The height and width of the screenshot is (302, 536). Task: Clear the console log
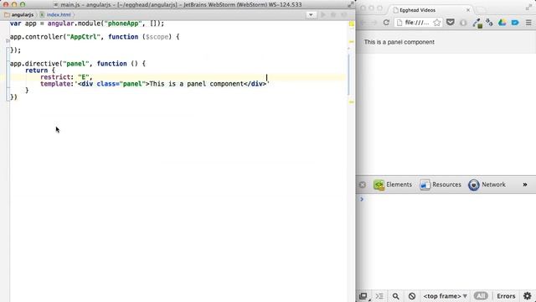412,296
